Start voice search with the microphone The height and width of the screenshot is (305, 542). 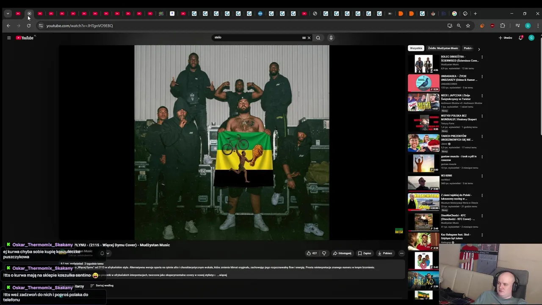click(331, 38)
